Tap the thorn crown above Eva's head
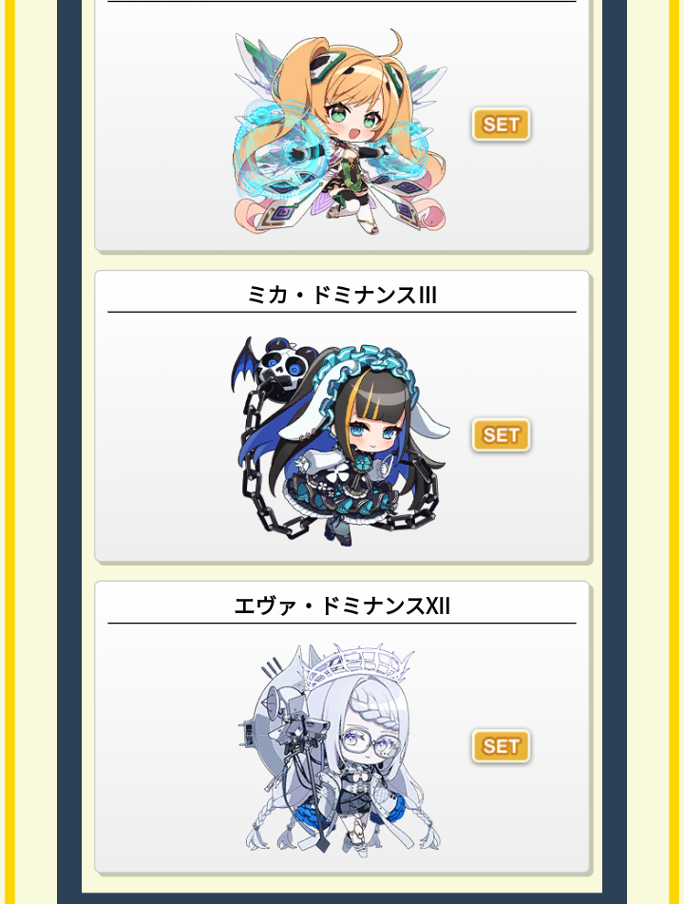The image size is (684, 904). tap(363, 662)
